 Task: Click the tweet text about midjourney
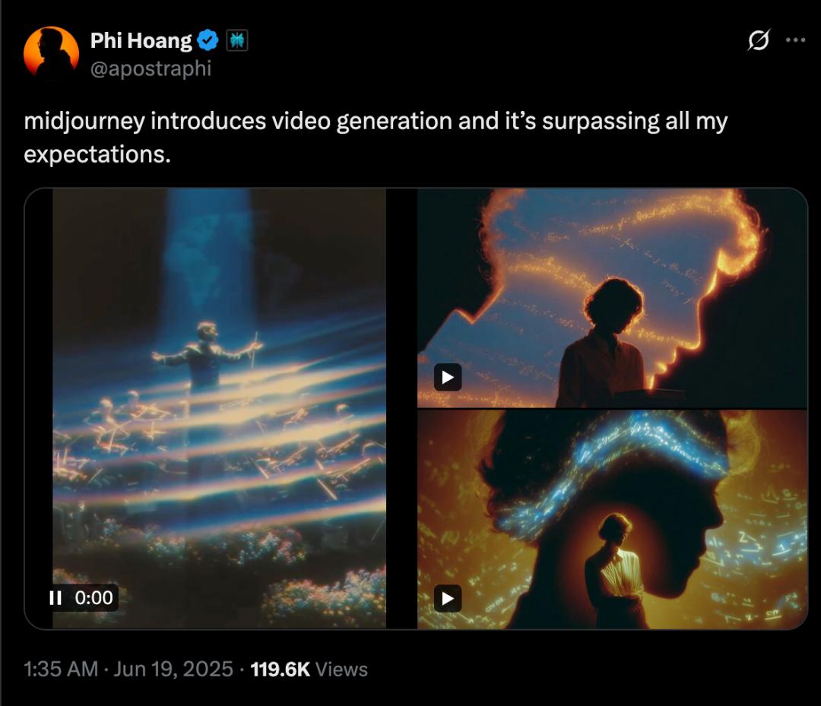(x=376, y=137)
